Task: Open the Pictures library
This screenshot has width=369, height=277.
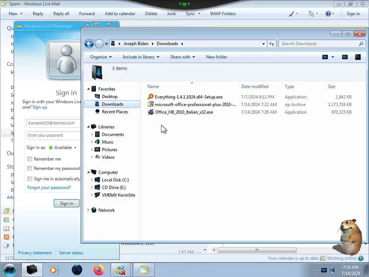Action: [x=109, y=150]
